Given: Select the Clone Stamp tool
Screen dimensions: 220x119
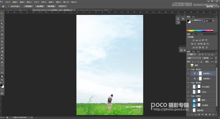Looking at the screenshot, I should (x=2, y=41).
